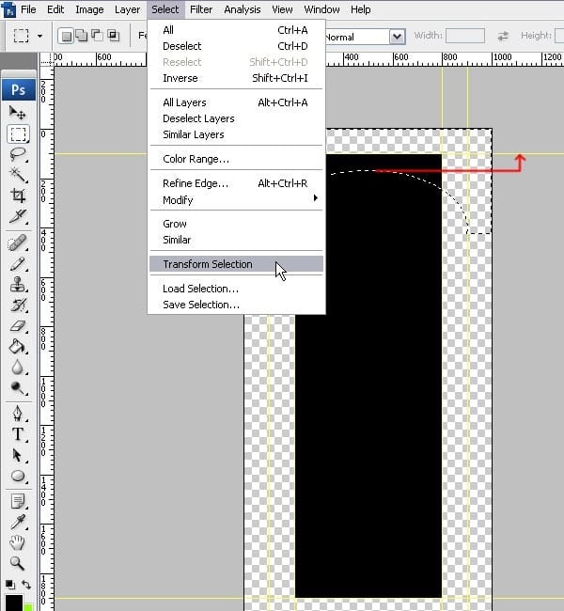Select the Slice tool

coord(18,216)
